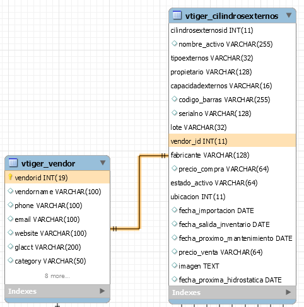The image size is (304, 307).
Task: Select the imagen TEXT column
Action: (x=232, y=266)
